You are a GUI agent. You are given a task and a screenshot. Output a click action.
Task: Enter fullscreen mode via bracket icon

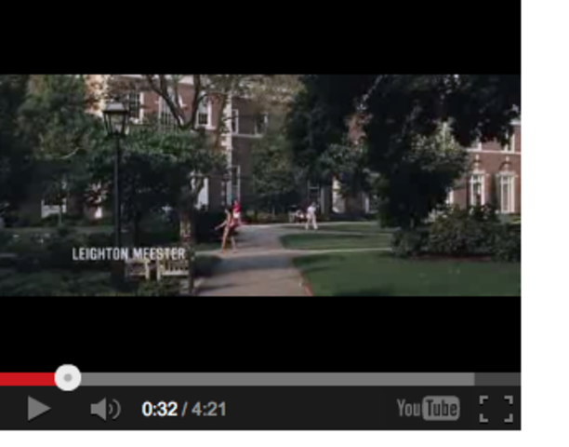point(496,409)
